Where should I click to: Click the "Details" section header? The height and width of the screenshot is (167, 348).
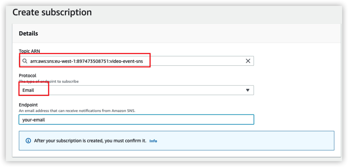[28, 34]
